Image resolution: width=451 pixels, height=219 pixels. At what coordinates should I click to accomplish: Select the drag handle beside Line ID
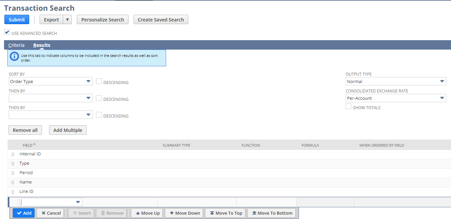pyautogui.click(x=12, y=192)
